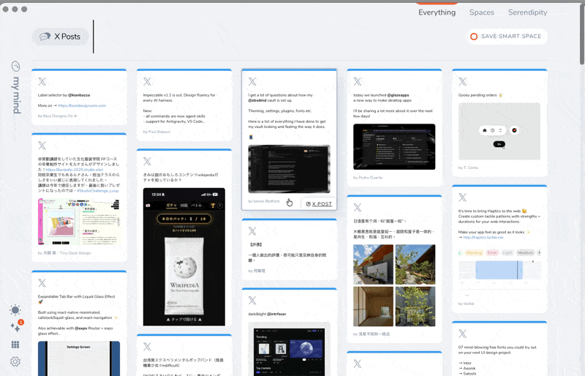This screenshot has height=376, width=585.
Task: Click the X logo on Label selector card
Action: coord(42,81)
